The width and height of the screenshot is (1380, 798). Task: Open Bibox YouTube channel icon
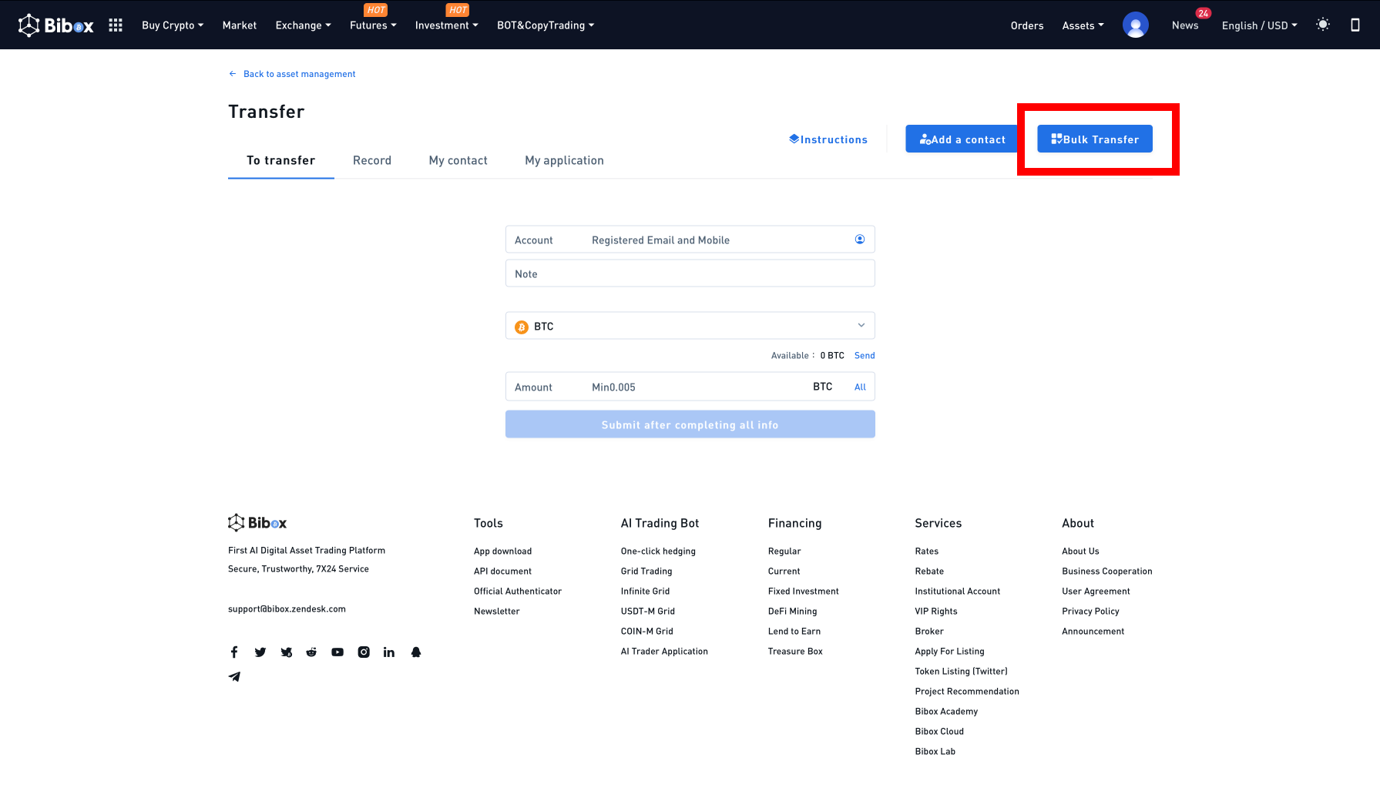tap(337, 652)
